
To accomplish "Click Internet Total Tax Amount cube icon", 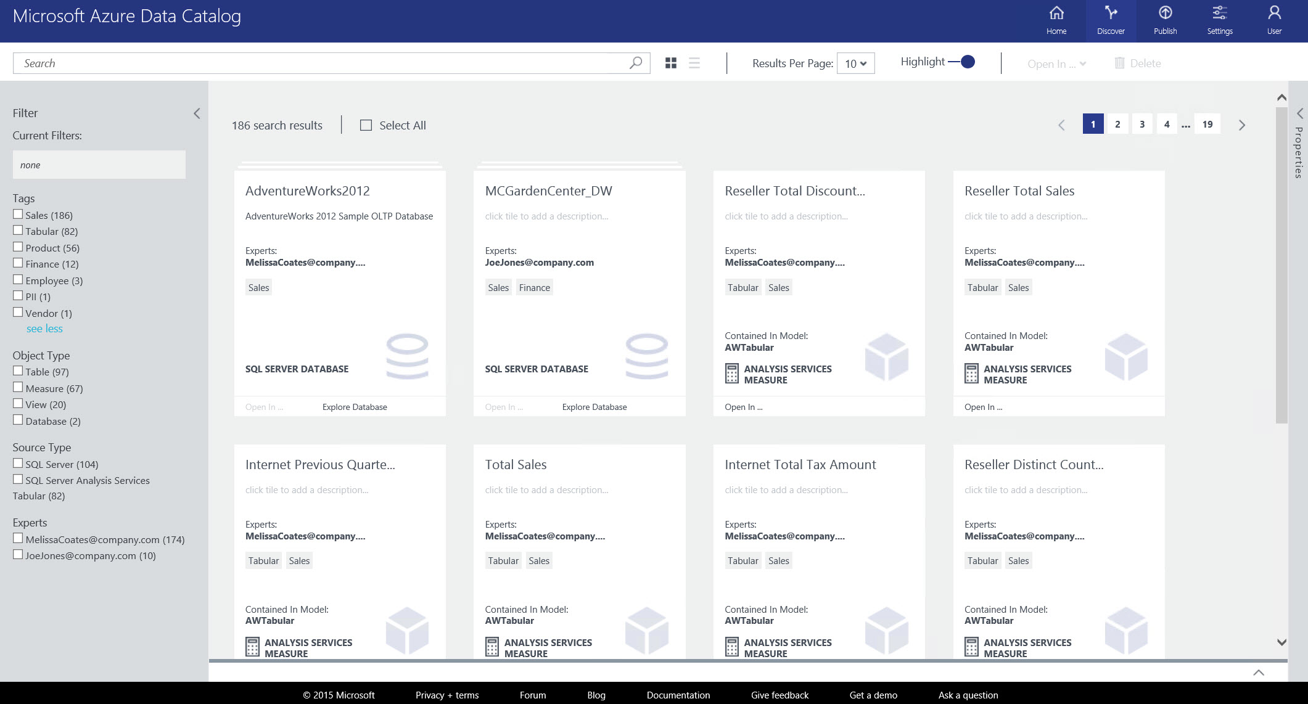I will coord(886,630).
